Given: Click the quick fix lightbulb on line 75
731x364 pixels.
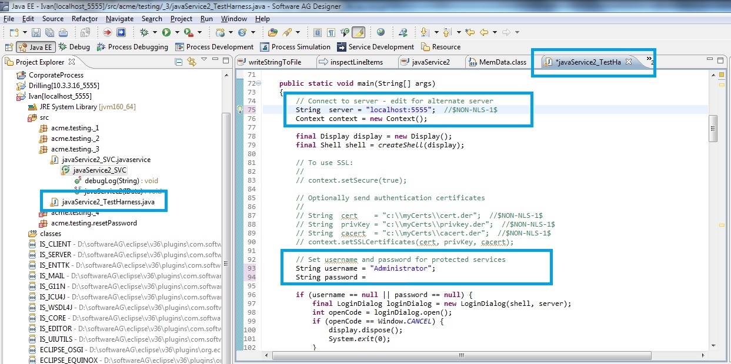Looking at the screenshot, I should (240, 109).
